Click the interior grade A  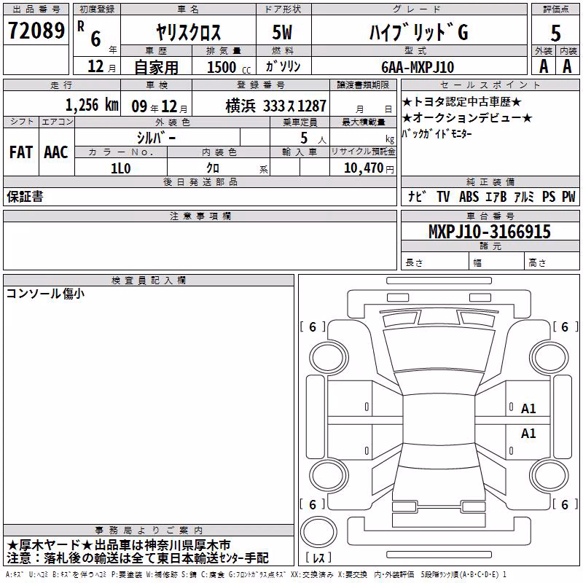click(567, 66)
